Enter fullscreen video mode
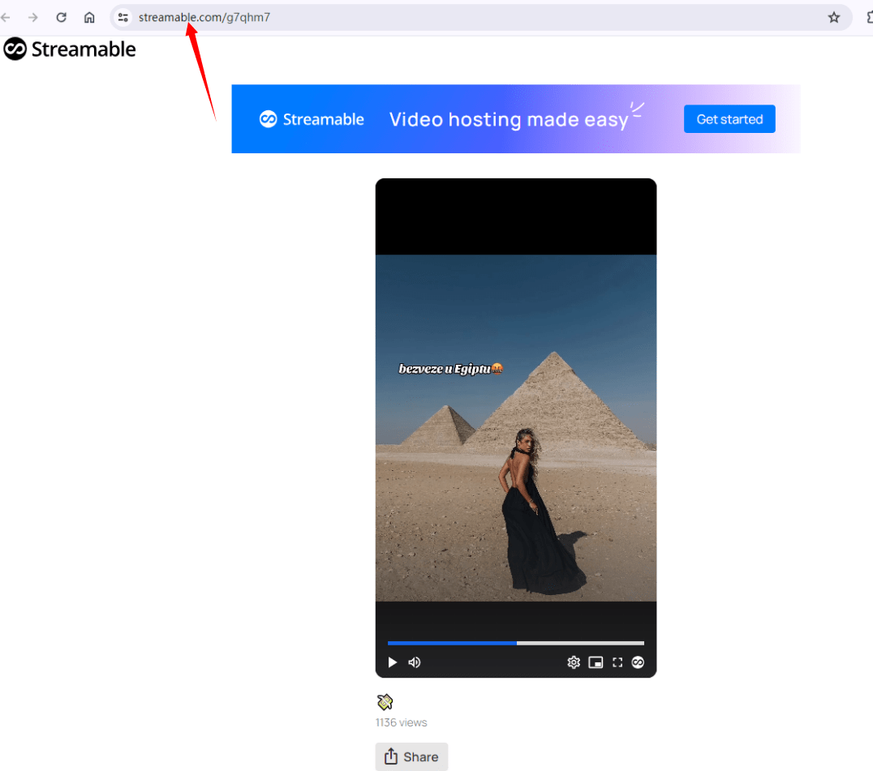This screenshot has height=771, width=873. click(x=617, y=662)
